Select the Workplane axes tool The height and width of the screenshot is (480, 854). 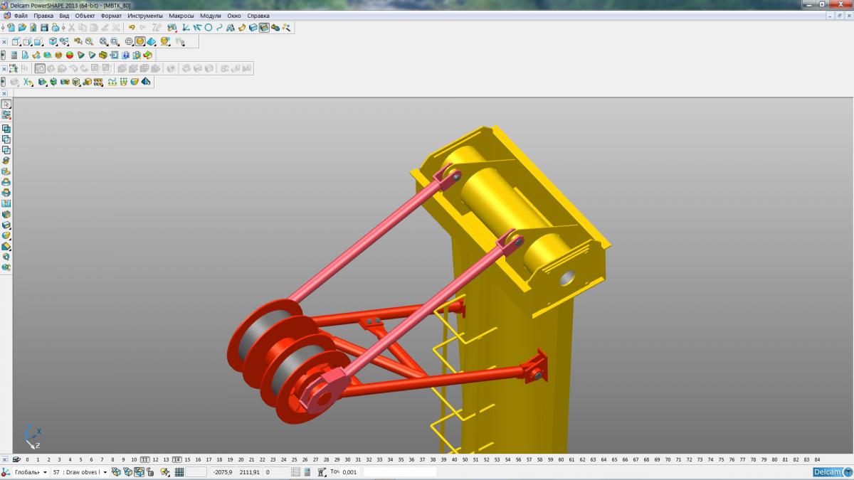click(x=186, y=28)
